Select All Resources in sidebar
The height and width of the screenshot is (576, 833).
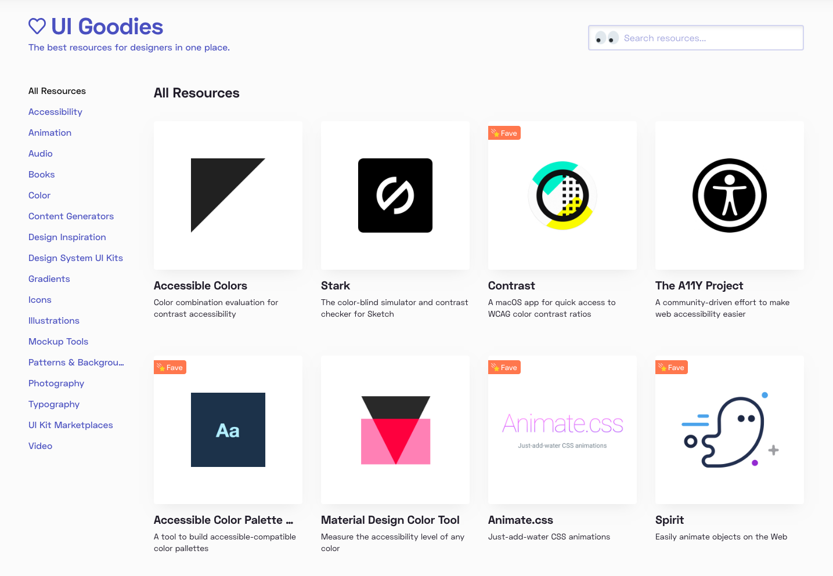click(x=57, y=91)
